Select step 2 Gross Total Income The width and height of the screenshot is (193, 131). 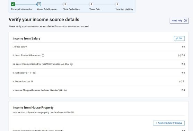click(39, 4)
